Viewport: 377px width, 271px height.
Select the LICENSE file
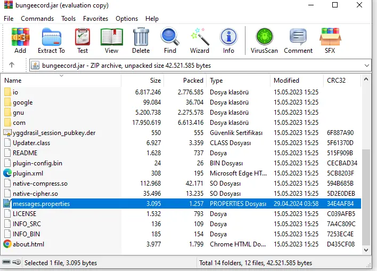click(x=24, y=214)
